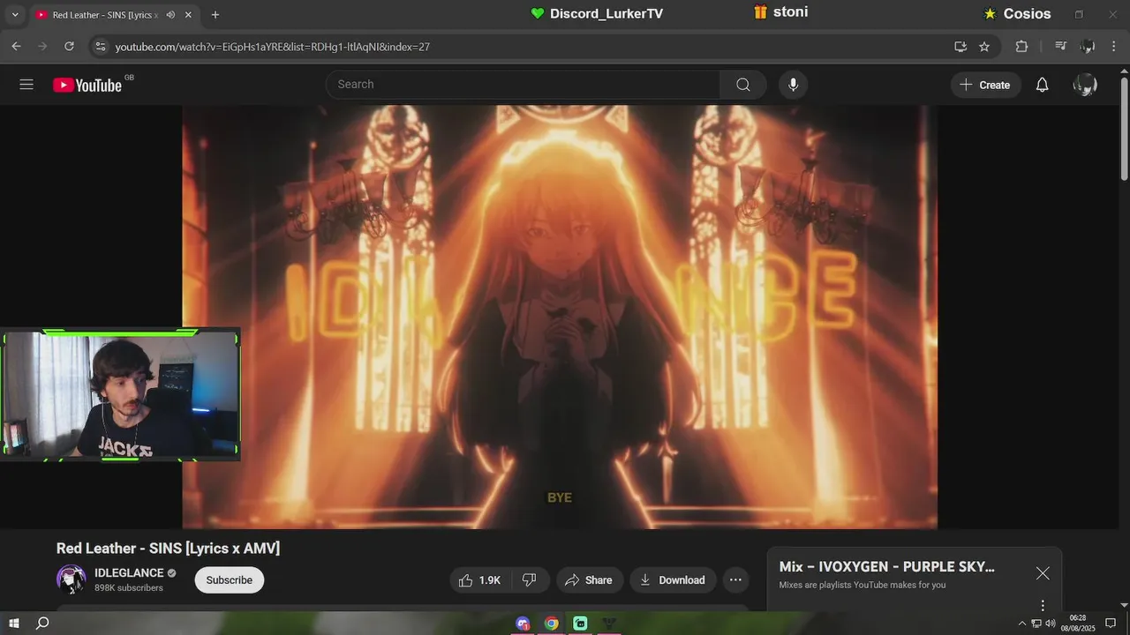Click the Download button
Image resolution: width=1130 pixels, height=635 pixels.
tap(673, 579)
